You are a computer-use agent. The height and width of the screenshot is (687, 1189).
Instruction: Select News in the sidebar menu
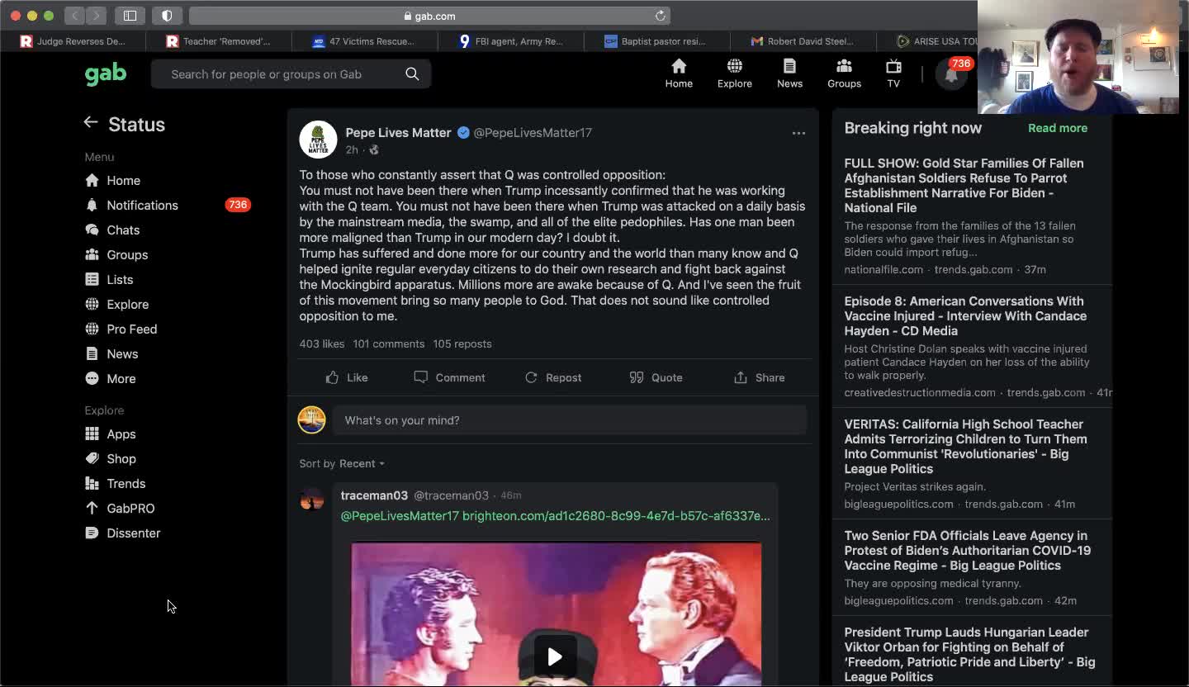(x=111, y=353)
